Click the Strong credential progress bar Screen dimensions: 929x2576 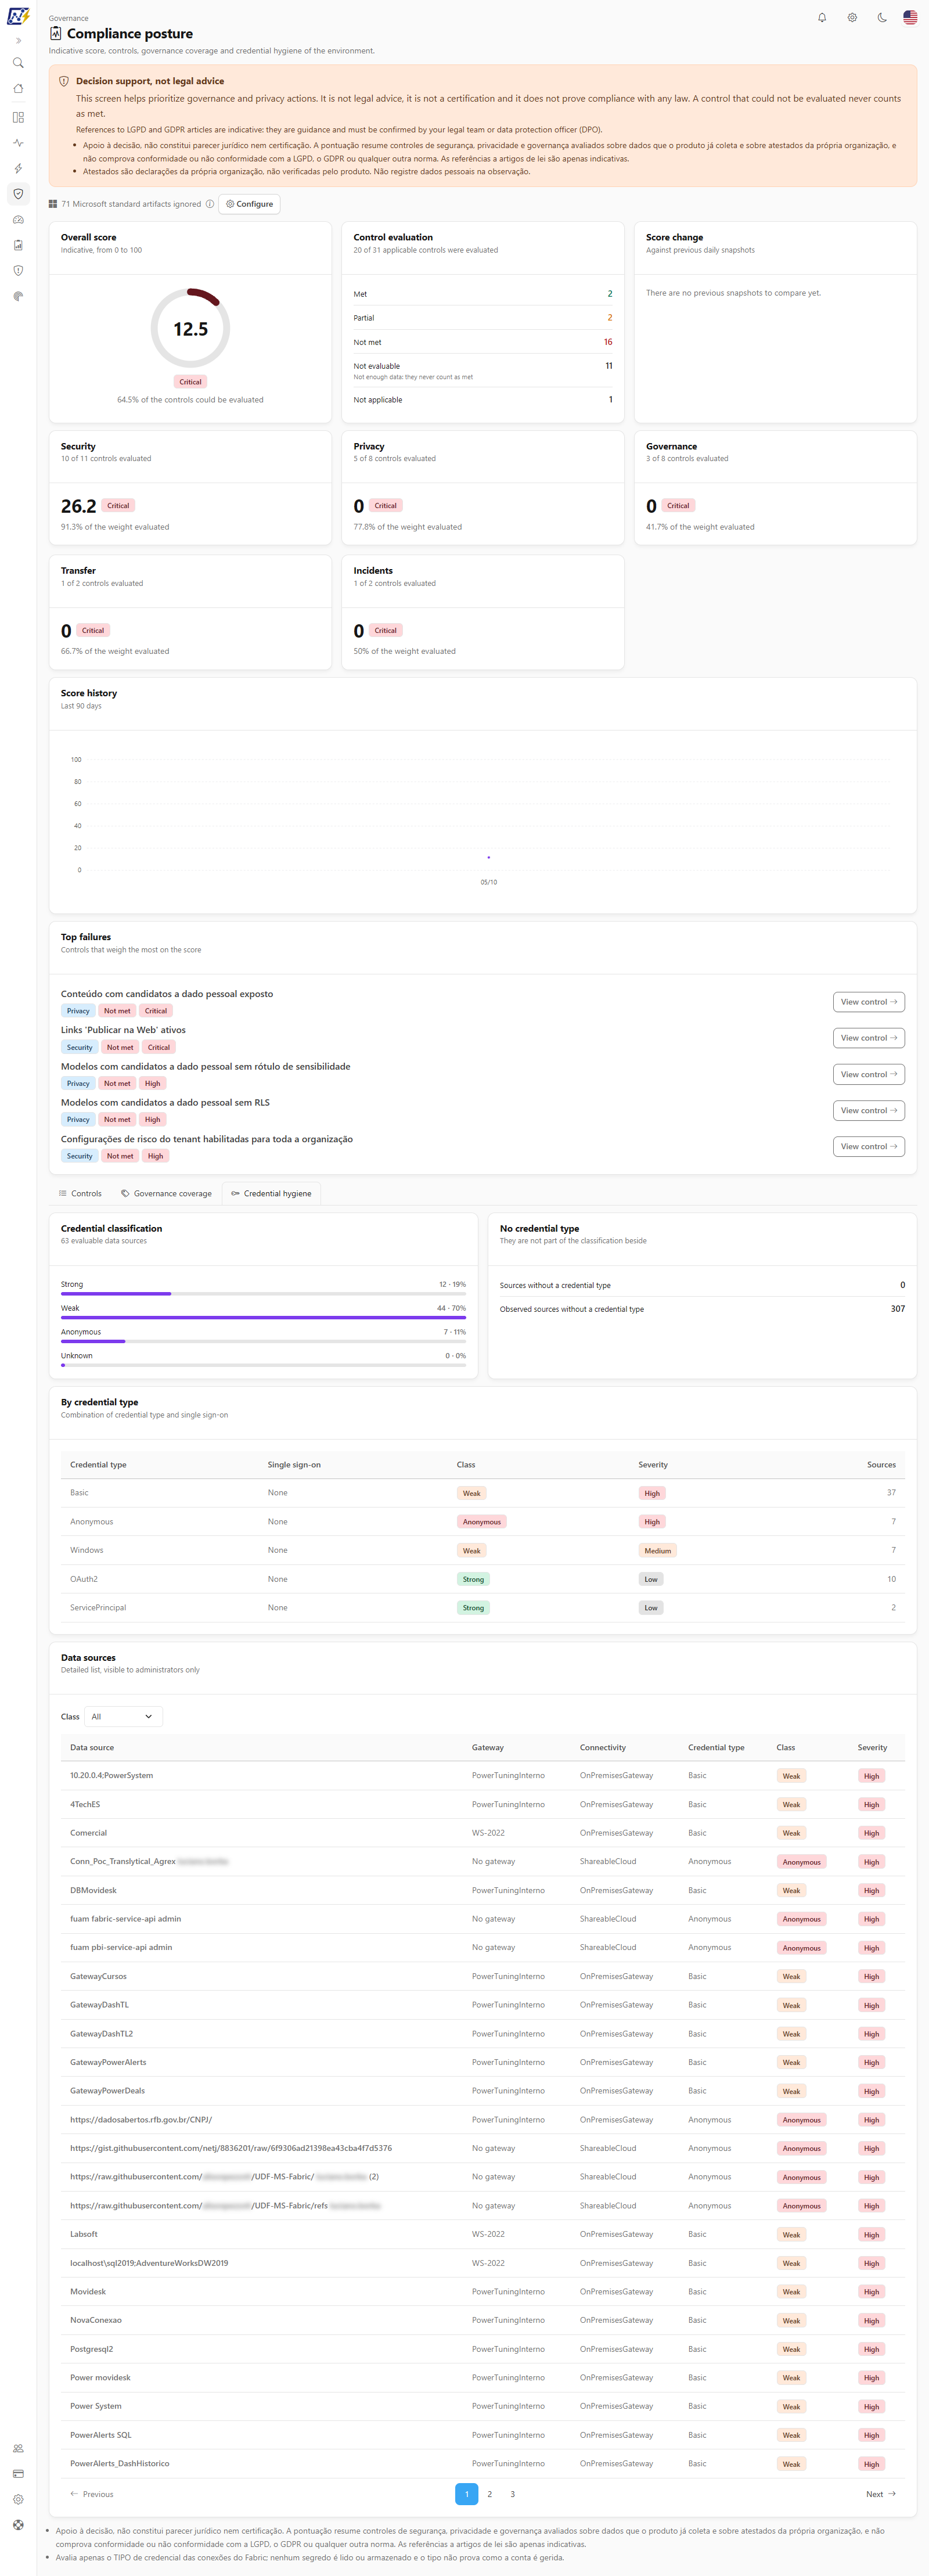263,1293
